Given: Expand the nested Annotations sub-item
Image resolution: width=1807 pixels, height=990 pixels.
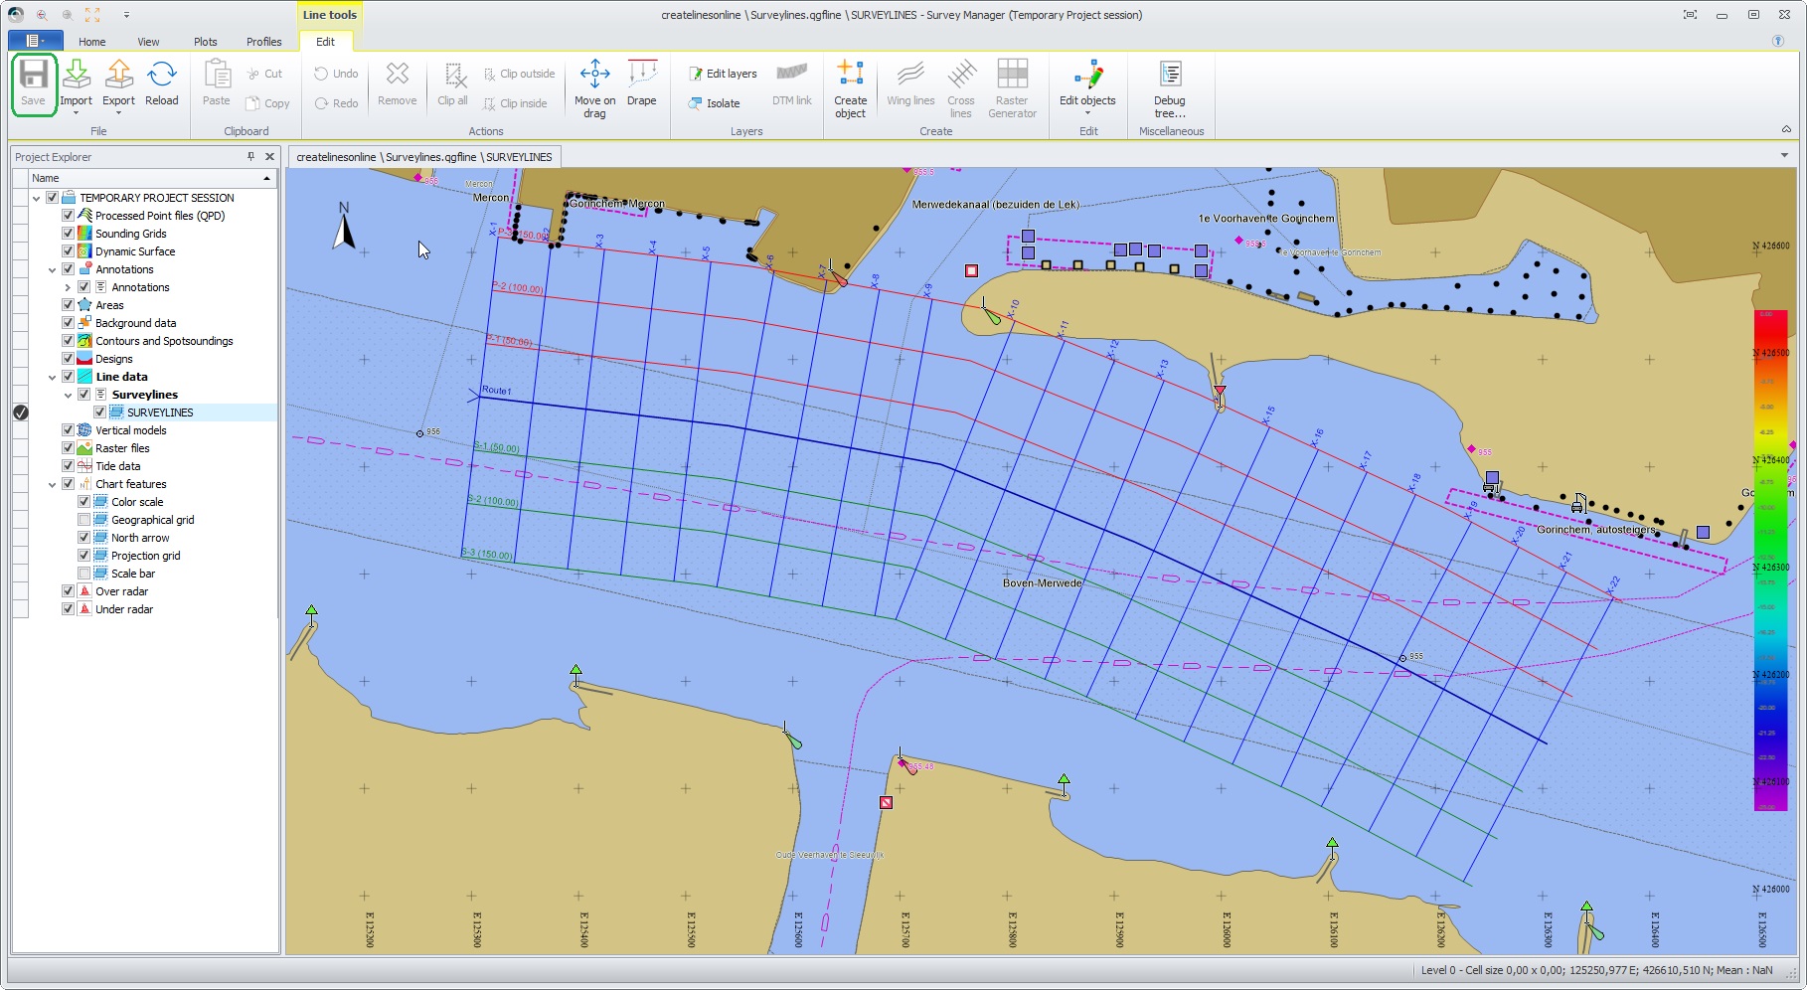Looking at the screenshot, I should point(68,287).
